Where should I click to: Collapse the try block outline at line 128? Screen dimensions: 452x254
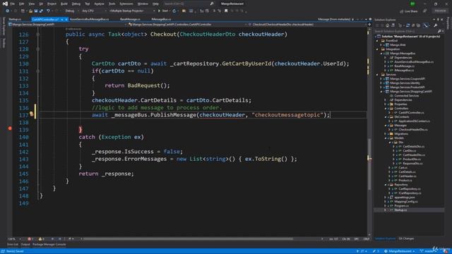[37, 49]
